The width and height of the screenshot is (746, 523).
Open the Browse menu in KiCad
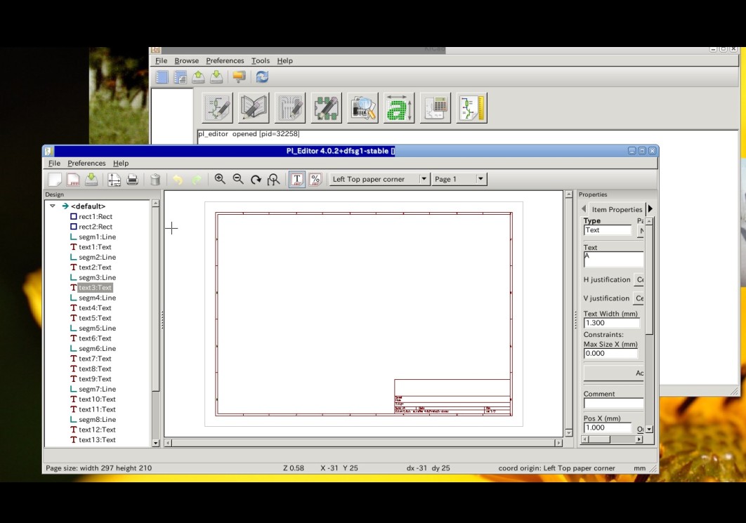point(186,60)
